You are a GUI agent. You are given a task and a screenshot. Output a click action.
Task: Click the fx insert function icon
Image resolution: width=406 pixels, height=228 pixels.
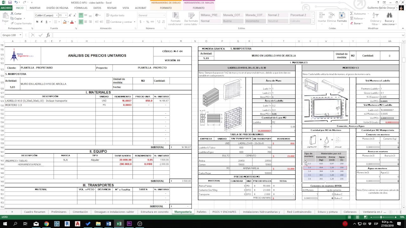pyautogui.click(x=48, y=35)
